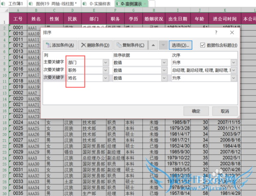The width and height of the screenshot is (256, 196).
Task: Select the 年龄 header cell
Action: pos(200,18)
